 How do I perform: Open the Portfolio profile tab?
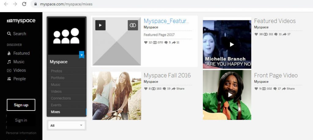point(67,78)
